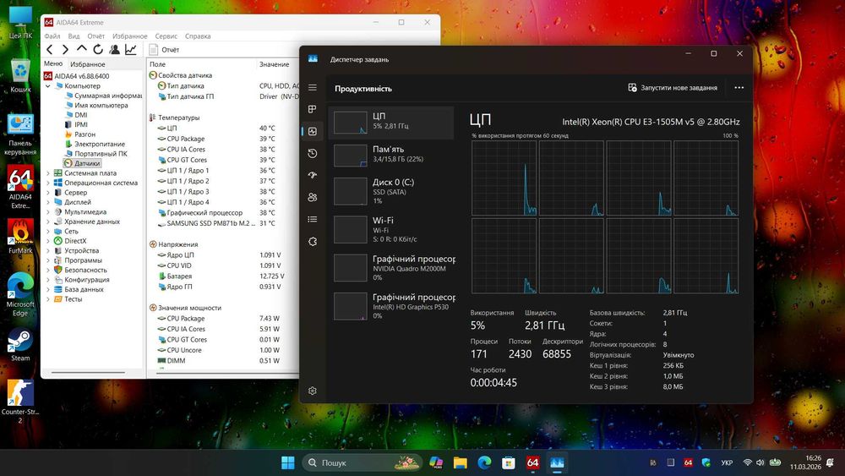Screen dimensions: 845x476
Task: Expand the Хранение данных tree node
Action: pyautogui.click(x=48, y=222)
